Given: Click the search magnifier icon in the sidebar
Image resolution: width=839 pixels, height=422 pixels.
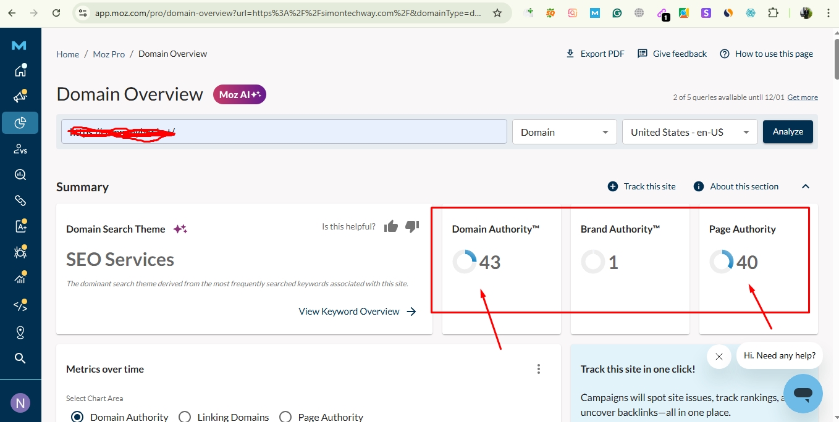Looking at the screenshot, I should point(20,358).
